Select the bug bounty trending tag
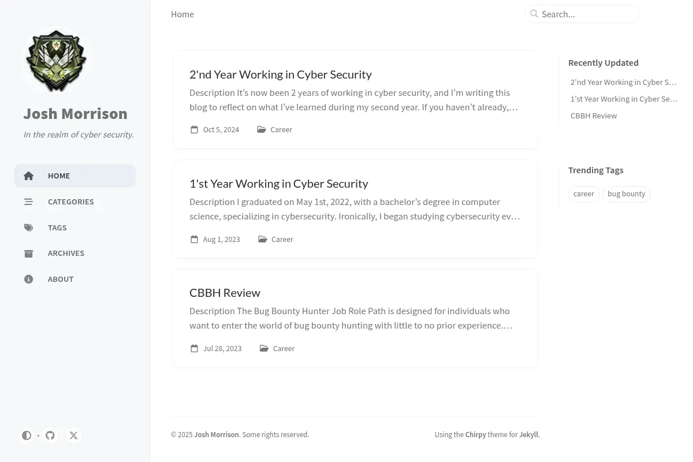Screen dimensions: 693x462 [x=627, y=194]
